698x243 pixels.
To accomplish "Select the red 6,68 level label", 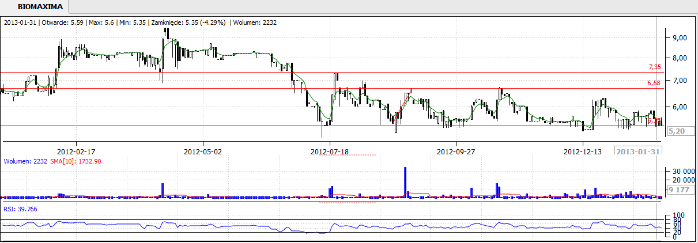I will click(654, 83).
